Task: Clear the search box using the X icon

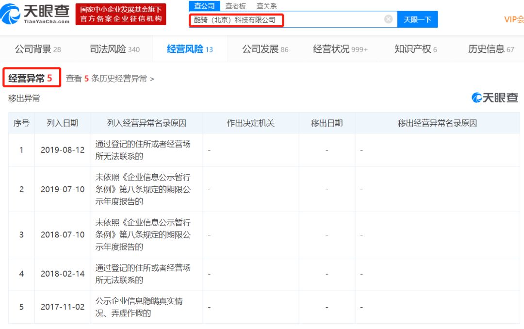Action: coord(388,18)
